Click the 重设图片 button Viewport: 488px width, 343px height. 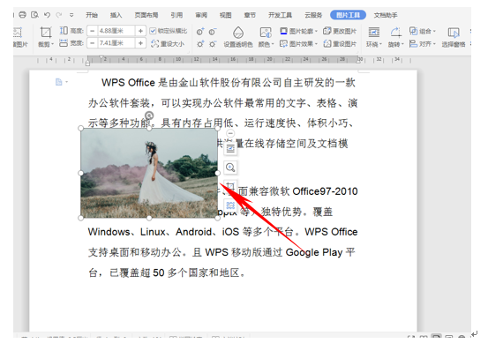click(340, 44)
